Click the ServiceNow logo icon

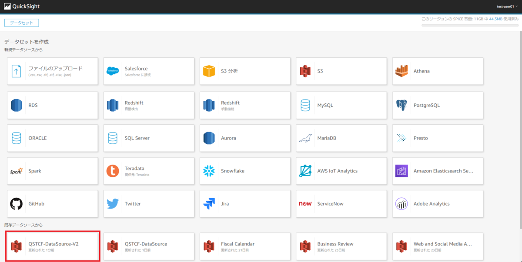pyautogui.click(x=305, y=203)
